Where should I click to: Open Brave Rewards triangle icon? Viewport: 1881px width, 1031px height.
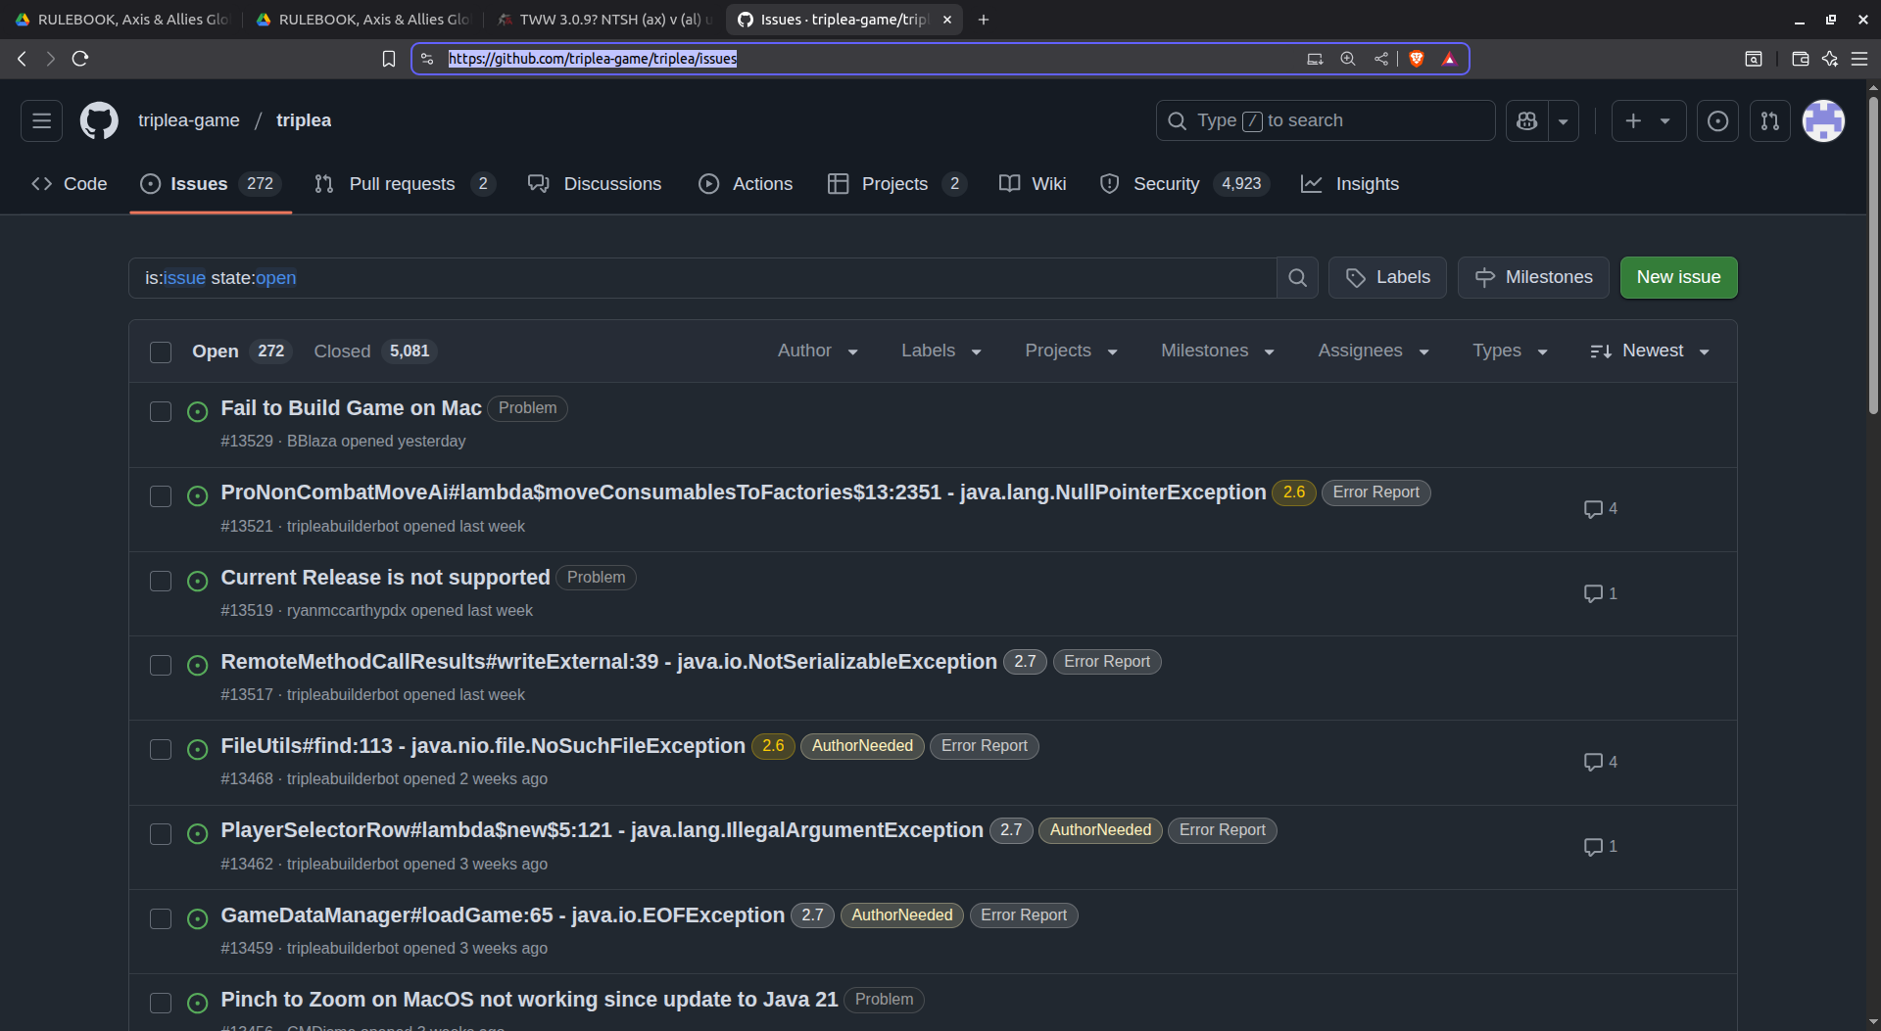pyautogui.click(x=1449, y=59)
